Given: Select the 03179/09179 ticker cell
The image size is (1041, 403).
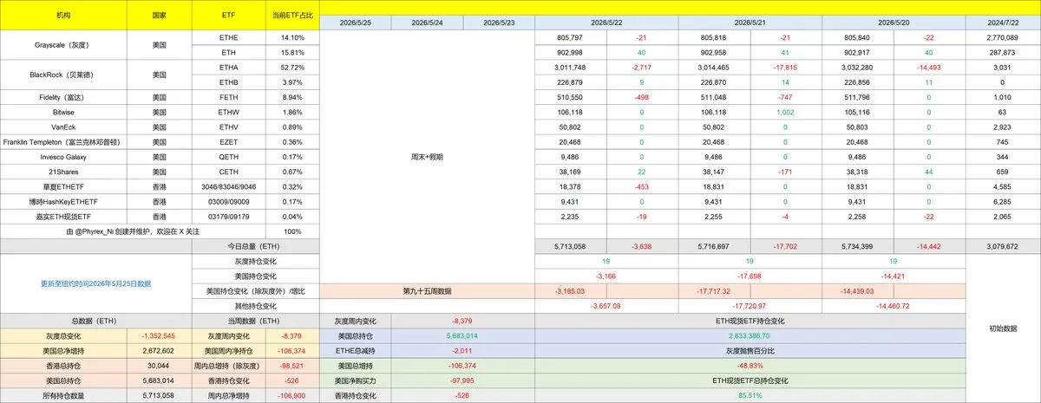Looking at the screenshot, I should click(229, 216).
